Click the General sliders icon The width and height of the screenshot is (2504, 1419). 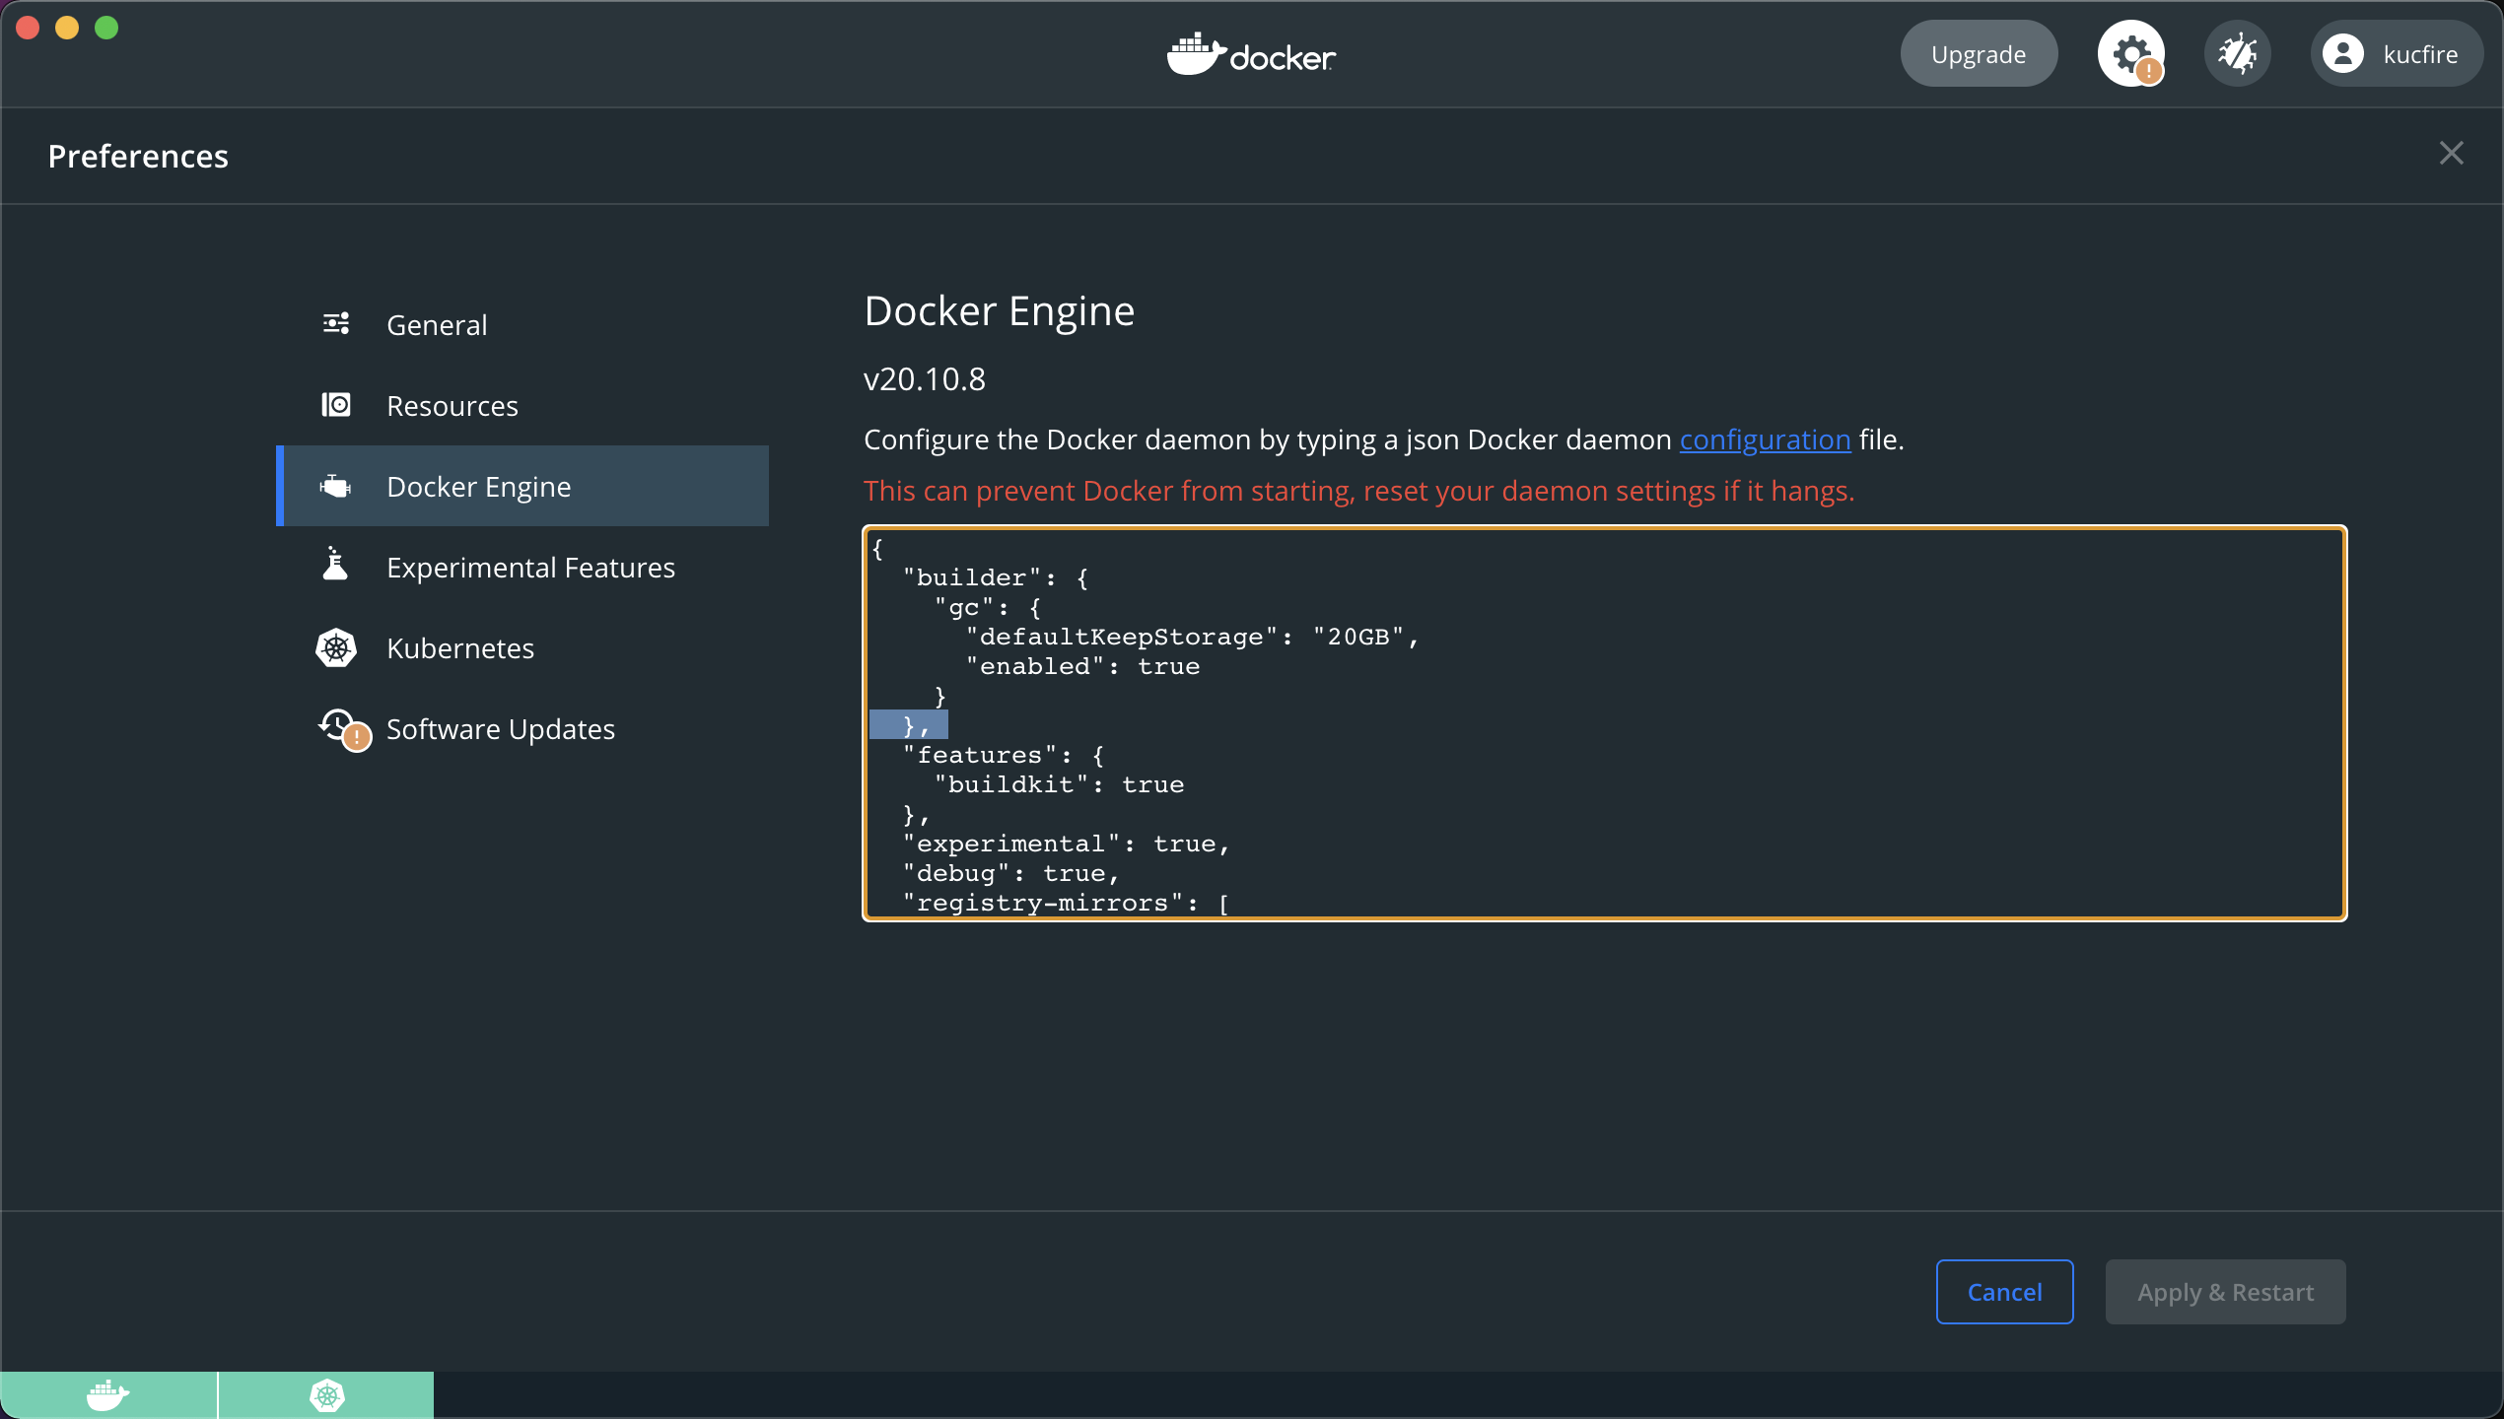pyautogui.click(x=336, y=324)
